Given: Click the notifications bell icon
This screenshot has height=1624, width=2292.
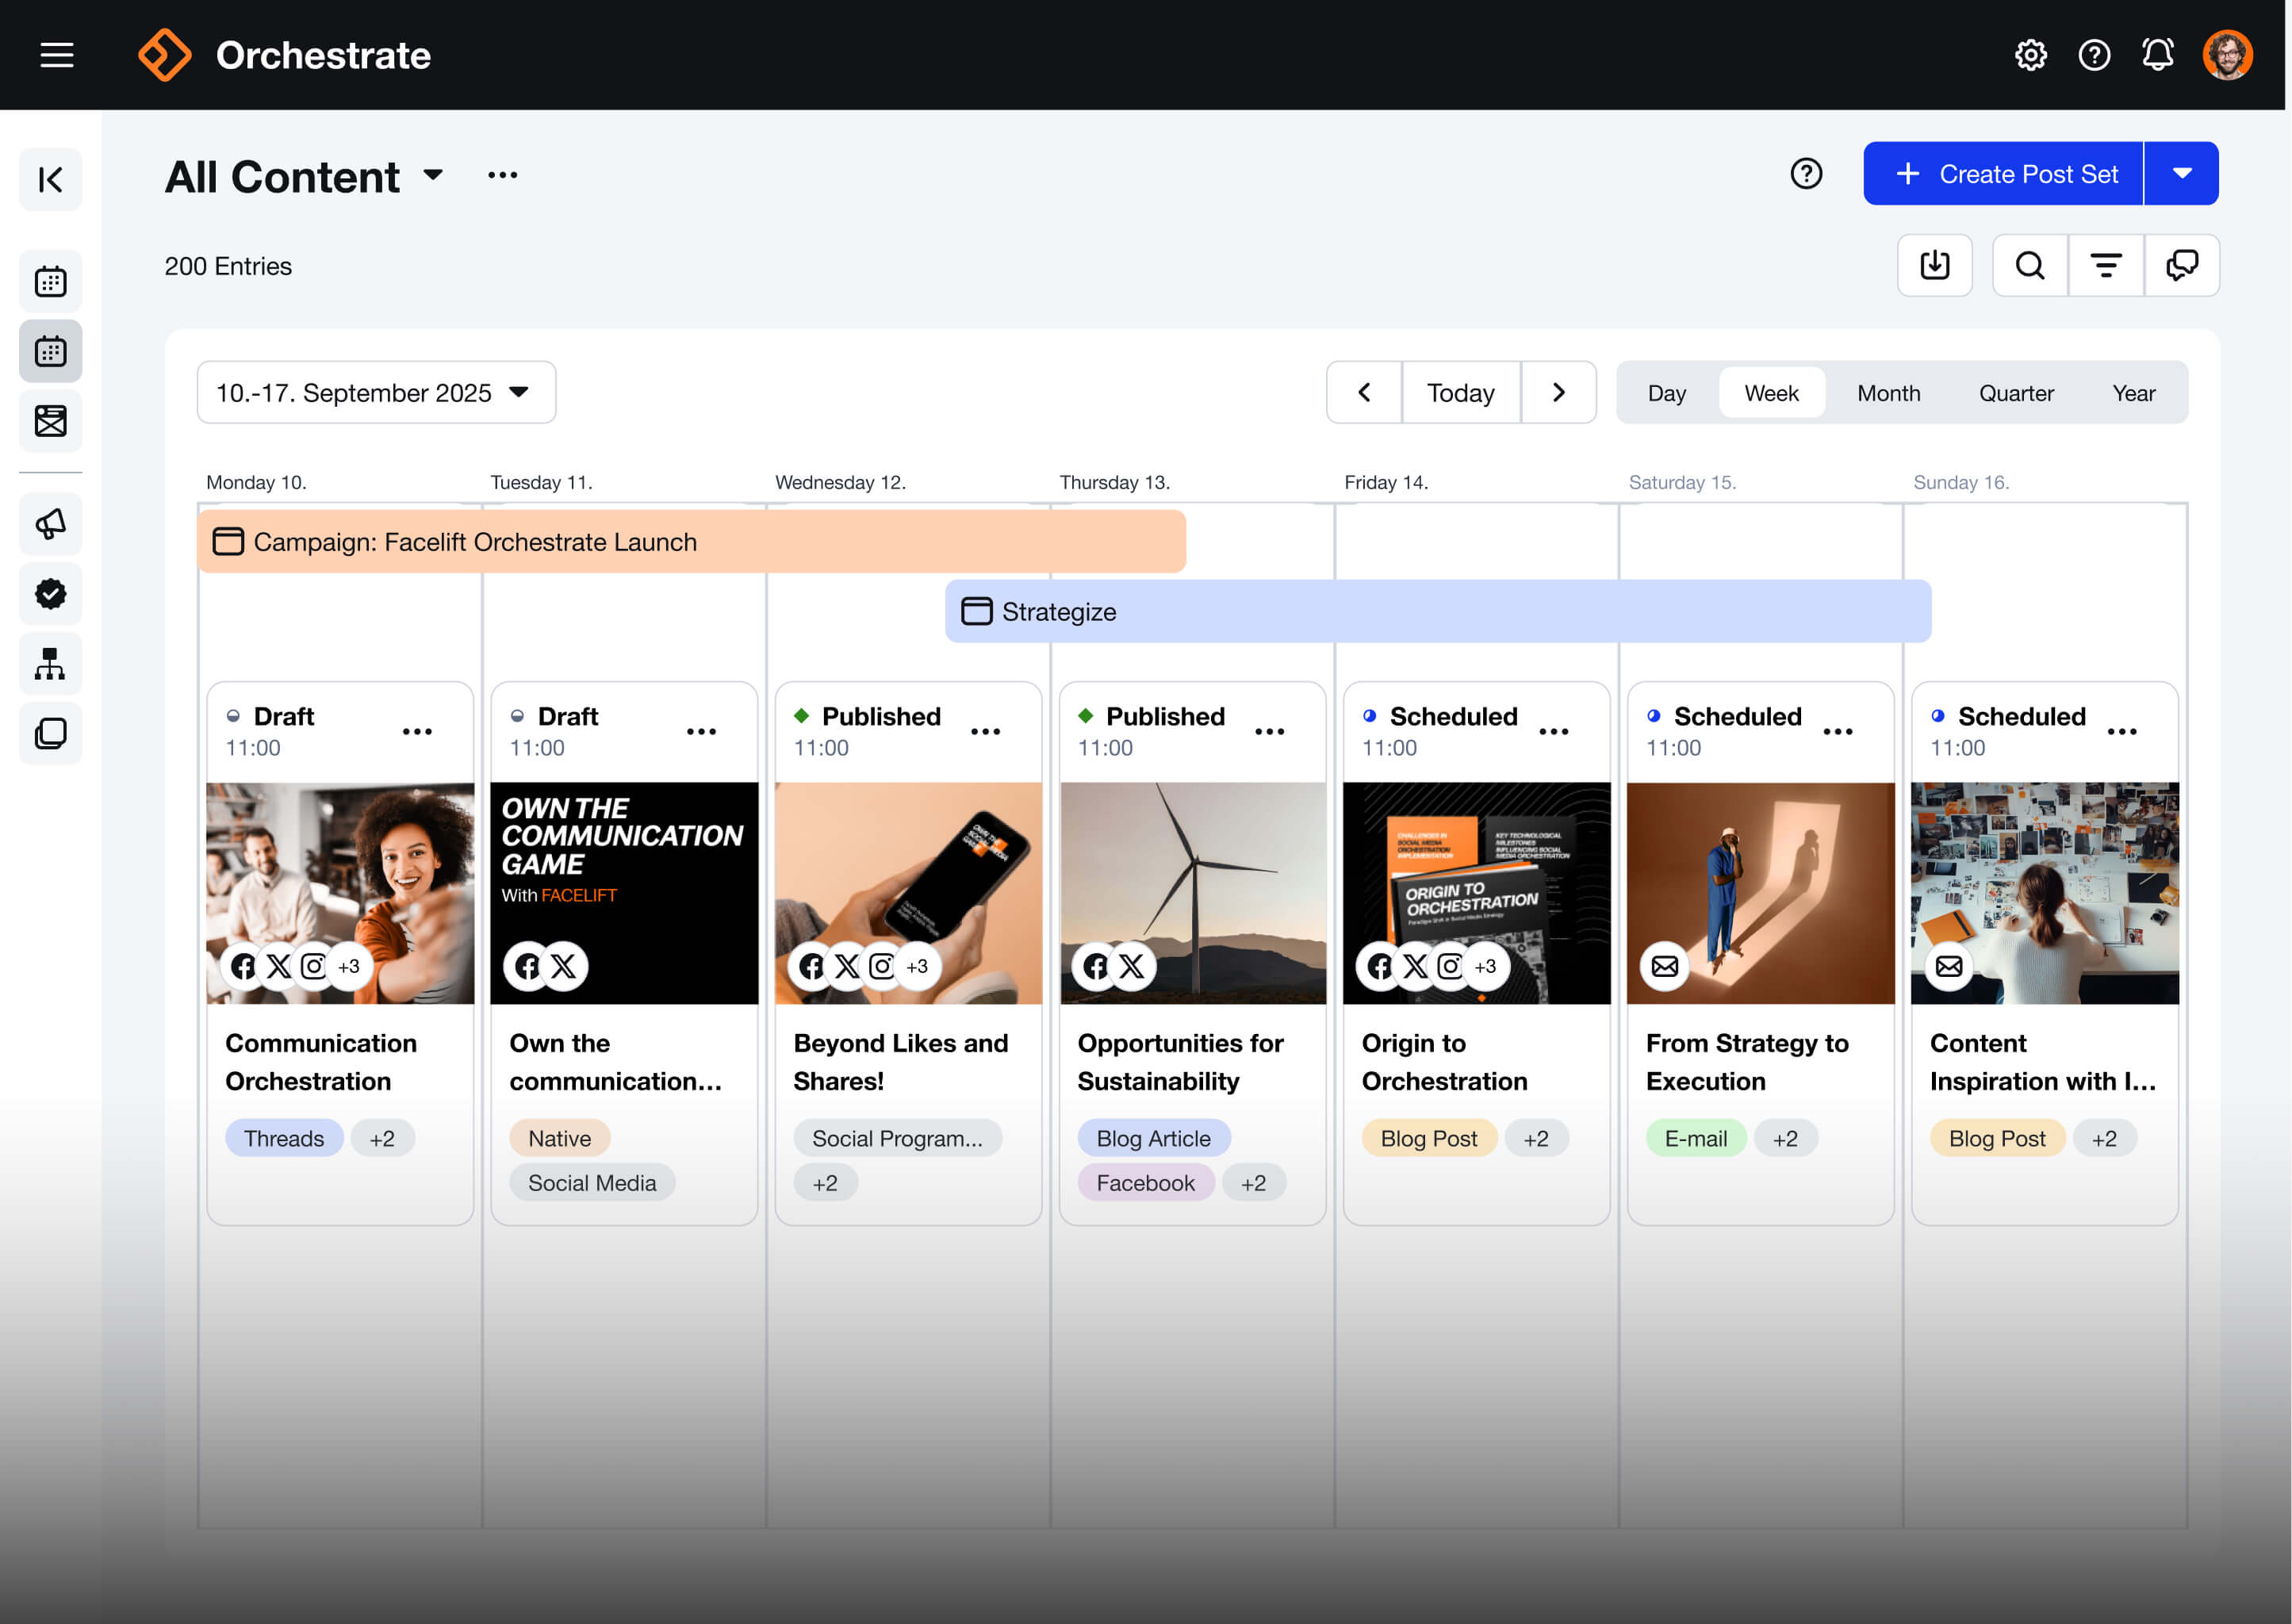Looking at the screenshot, I should point(2157,55).
